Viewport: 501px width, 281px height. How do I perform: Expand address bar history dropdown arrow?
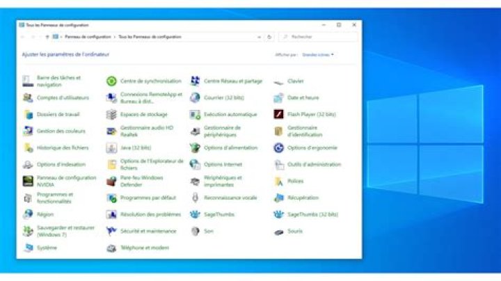coord(259,37)
